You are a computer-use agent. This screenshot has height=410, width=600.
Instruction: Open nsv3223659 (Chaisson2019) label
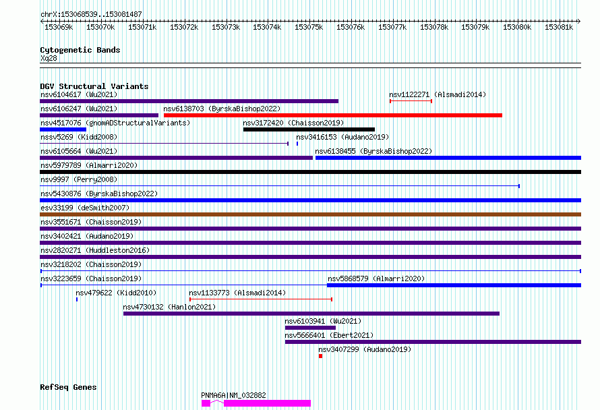pos(91,279)
